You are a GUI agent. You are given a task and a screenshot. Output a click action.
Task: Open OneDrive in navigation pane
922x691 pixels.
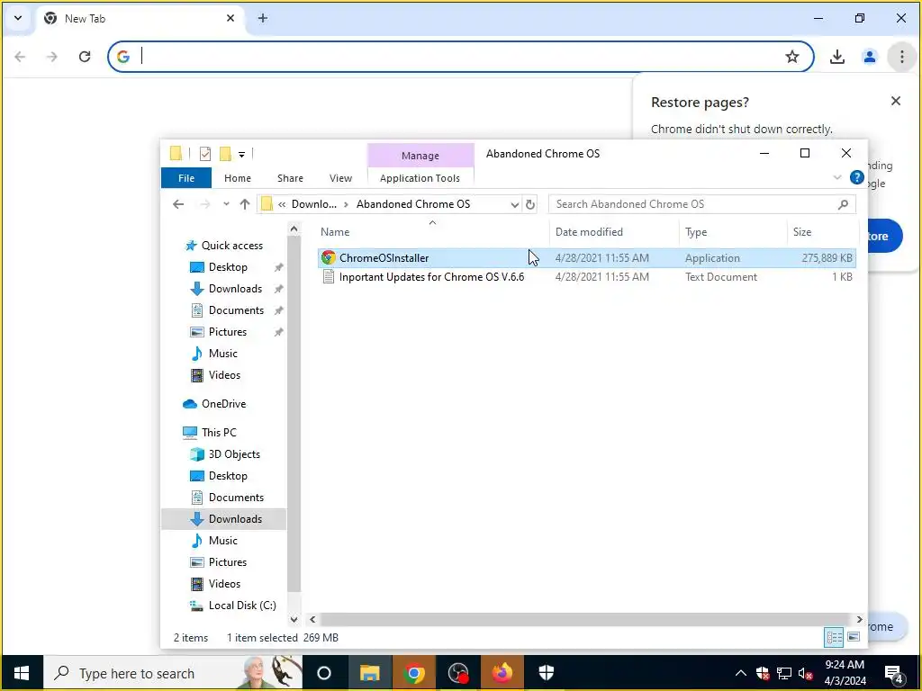[x=223, y=404]
